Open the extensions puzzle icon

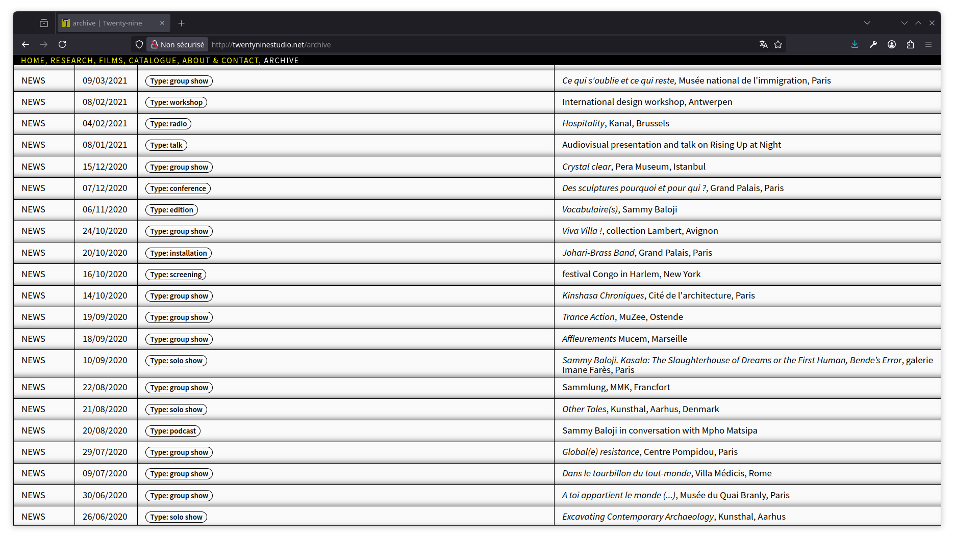click(910, 45)
